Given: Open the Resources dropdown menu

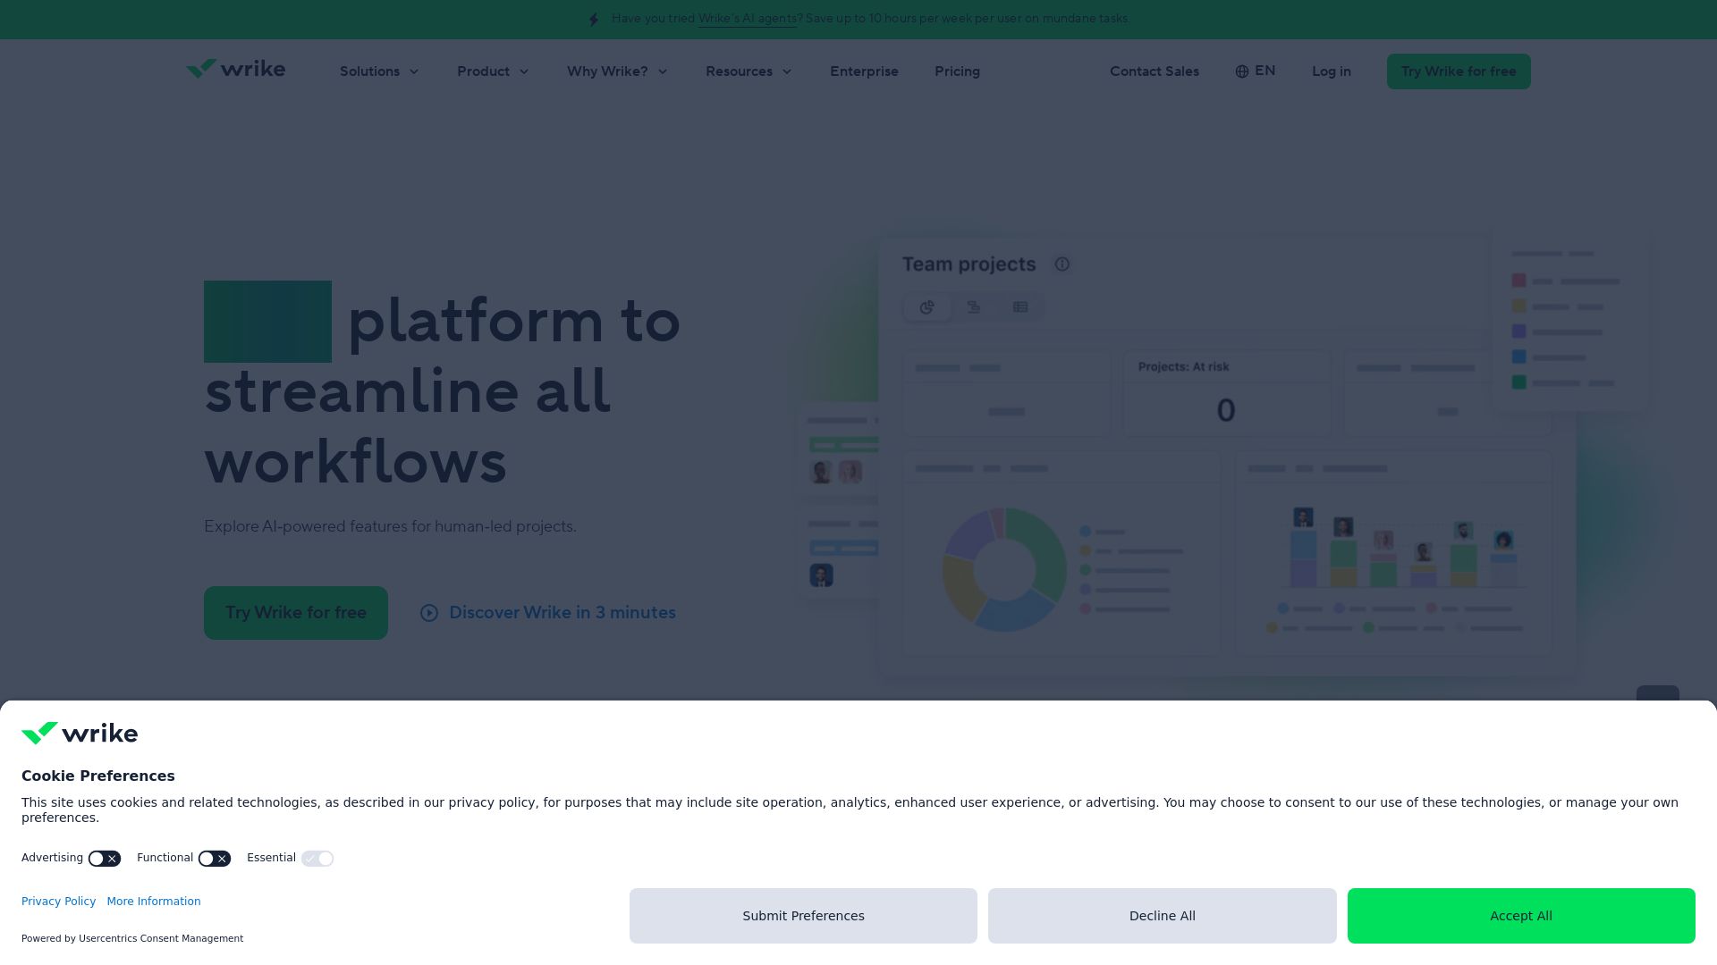Looking at the screenshot, I should pos(749,71).
